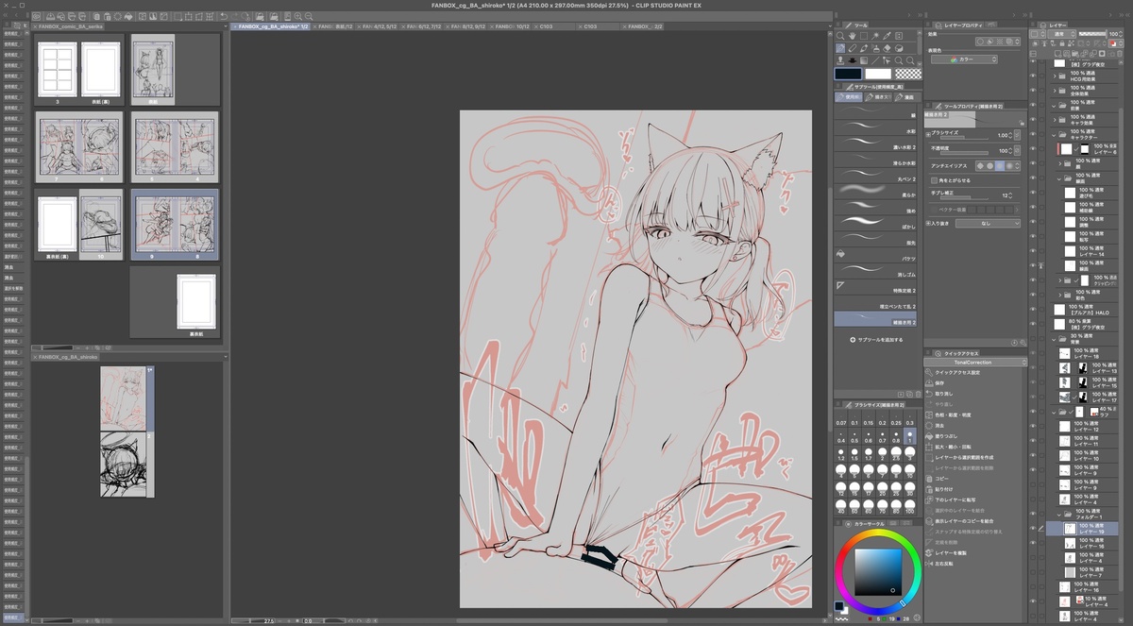The width and height of the screenshot is (1133, 626).
Task: Enable the 角をとがらせる checkbox
Action: tap(932, 179)
